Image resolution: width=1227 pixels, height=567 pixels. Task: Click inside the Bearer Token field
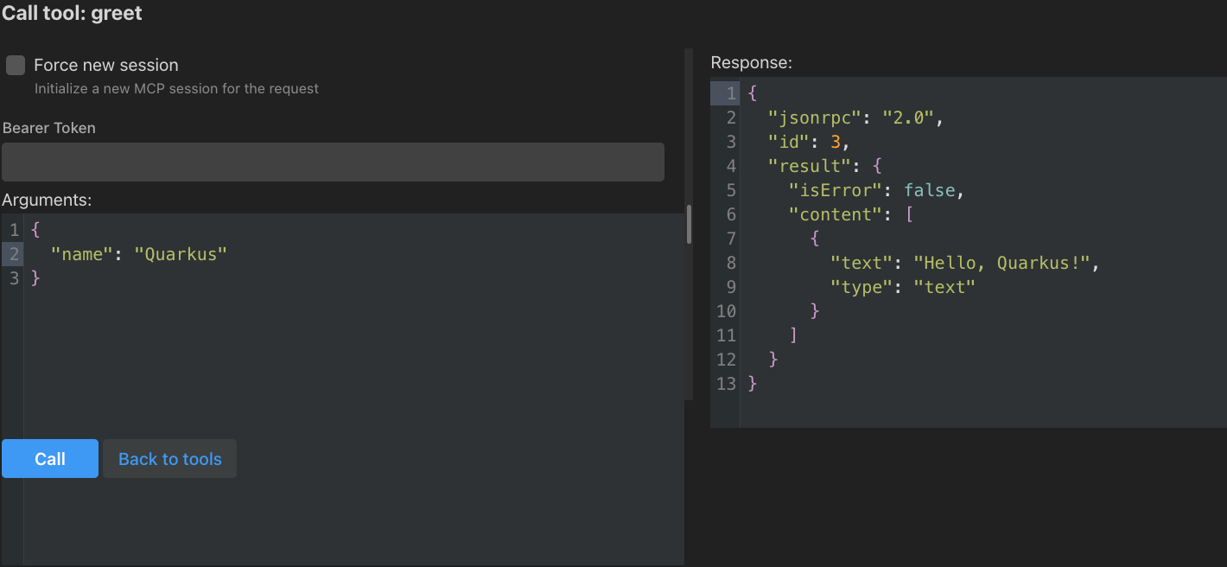[333, 162]
